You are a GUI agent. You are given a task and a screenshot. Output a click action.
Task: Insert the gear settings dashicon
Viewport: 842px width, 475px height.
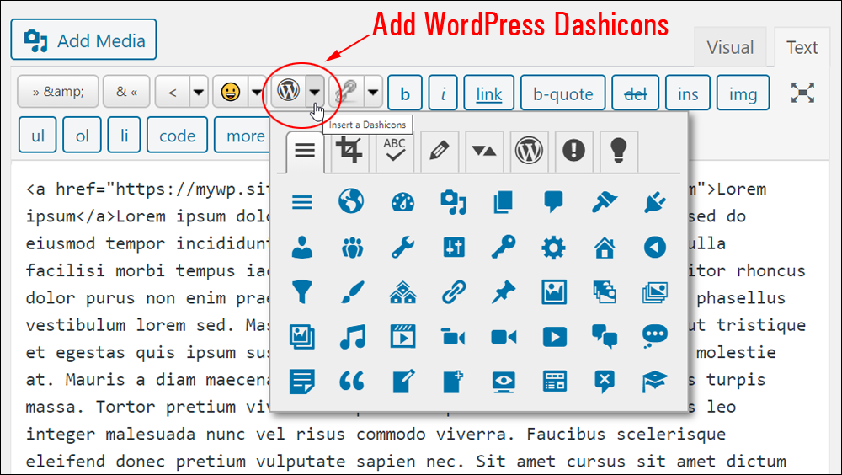pos(554,248)
